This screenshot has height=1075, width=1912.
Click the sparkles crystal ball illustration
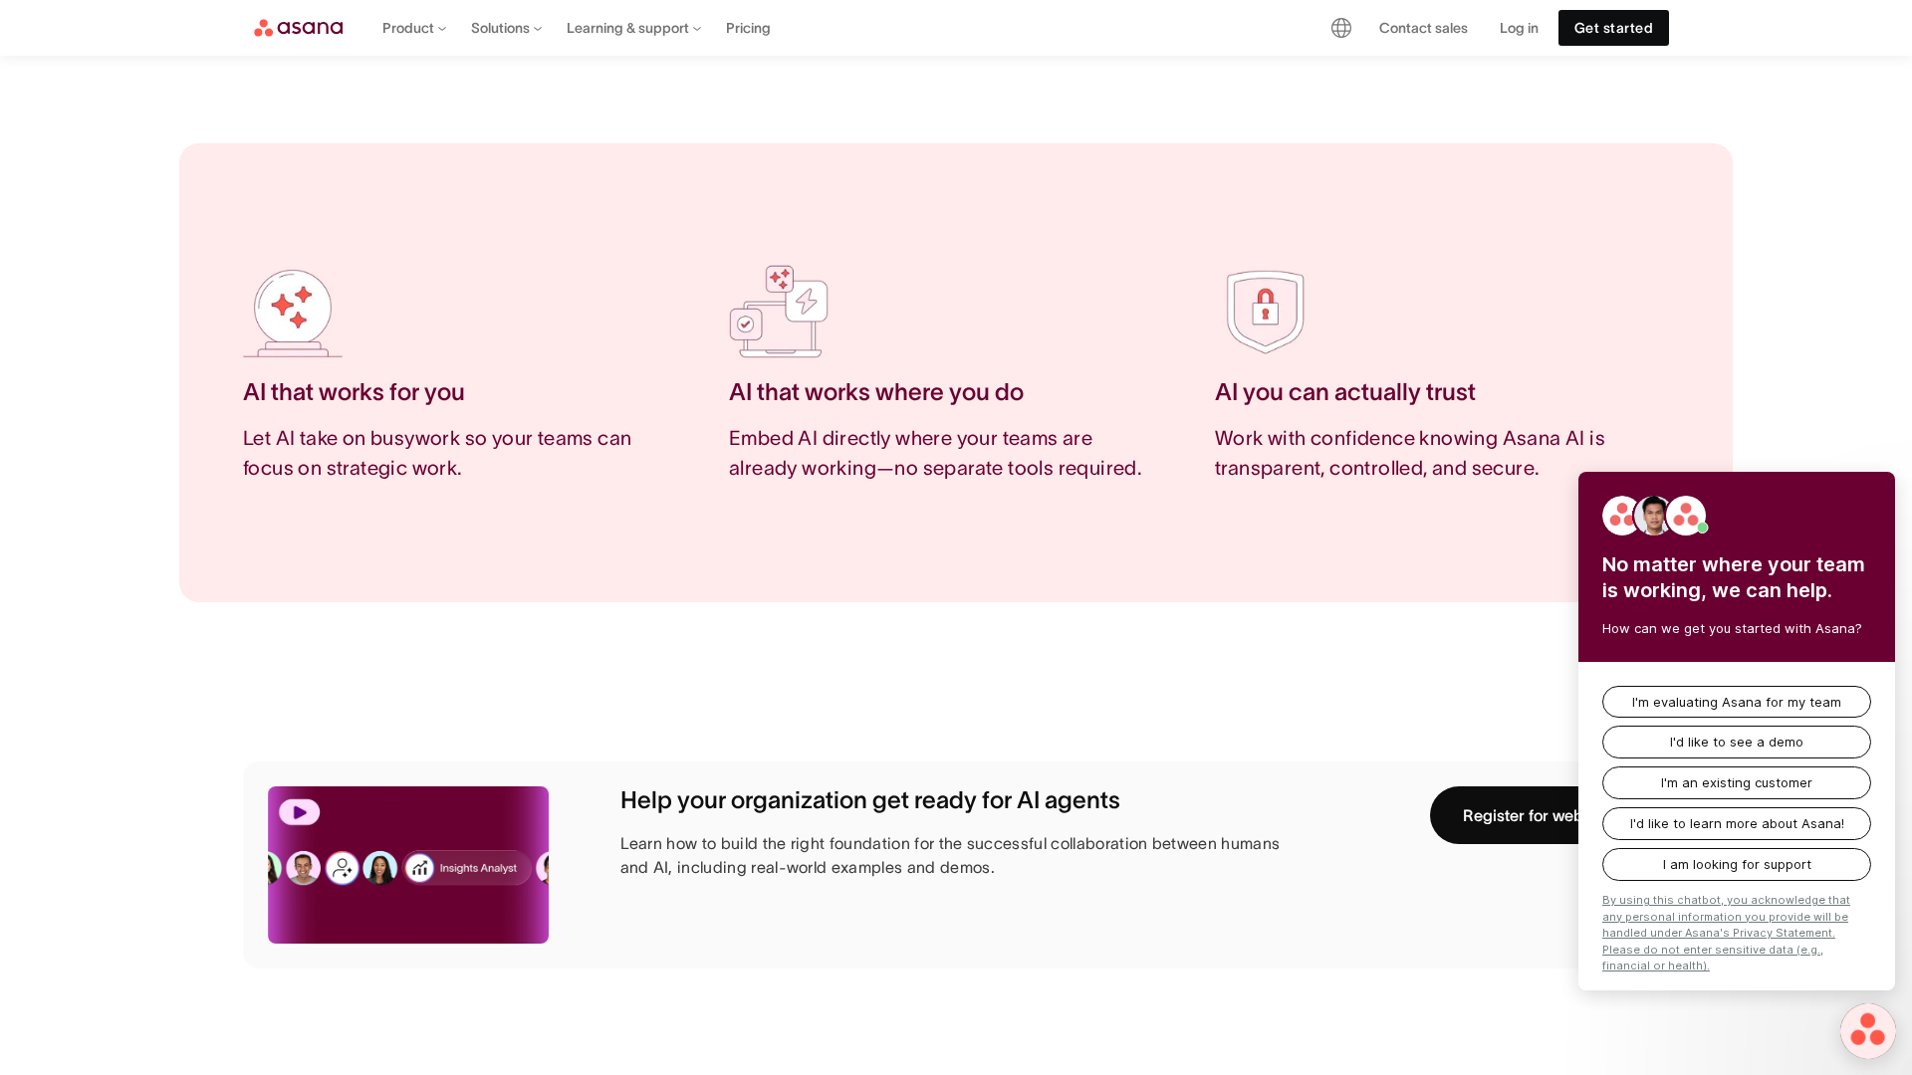click(292, 312)
